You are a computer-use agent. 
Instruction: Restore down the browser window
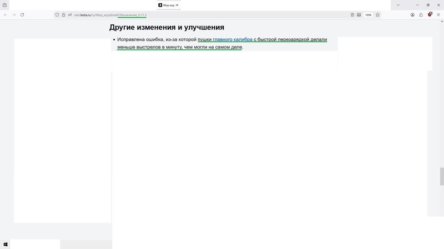(428, 5)
